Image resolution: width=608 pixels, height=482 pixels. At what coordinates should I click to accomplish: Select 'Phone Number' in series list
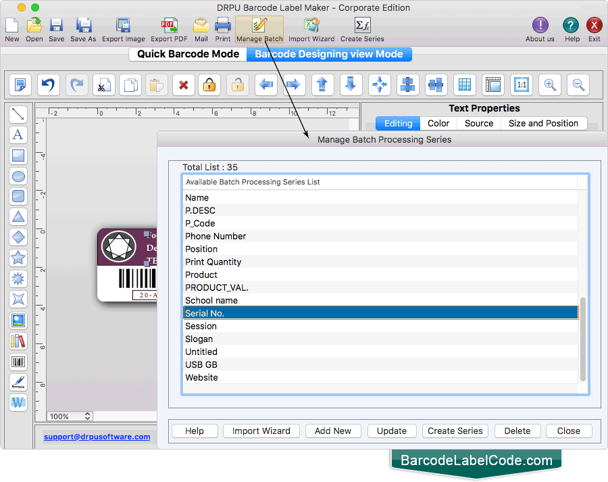click(380, 236)
